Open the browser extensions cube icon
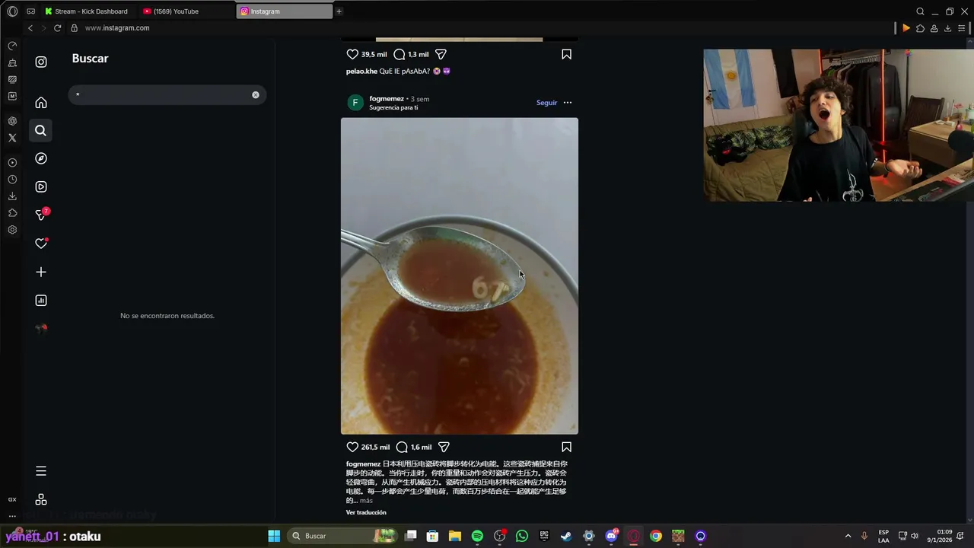This screenshot has width=974, height=548. coord(920,28)
